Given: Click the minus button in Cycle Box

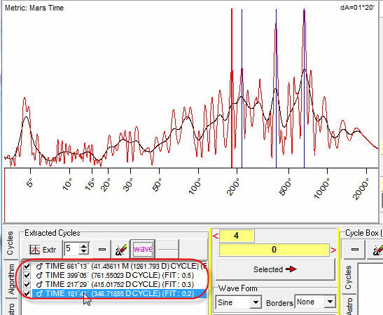Looking at the screenshot, I should tap(355, 250).
